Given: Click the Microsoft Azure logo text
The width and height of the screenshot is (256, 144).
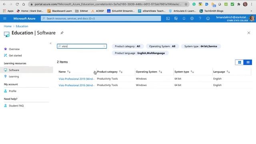Looking at the screenshot, I should [24, 19].
